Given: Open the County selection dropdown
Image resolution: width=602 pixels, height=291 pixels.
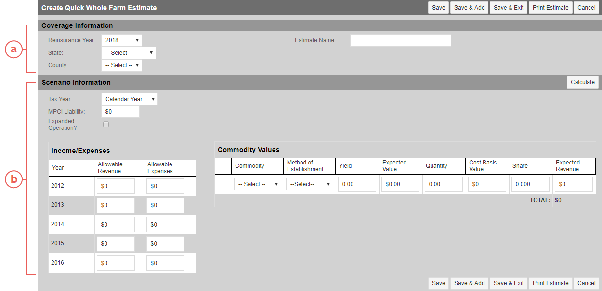Looking at the screenshot, I should click(x=121, y=65).
